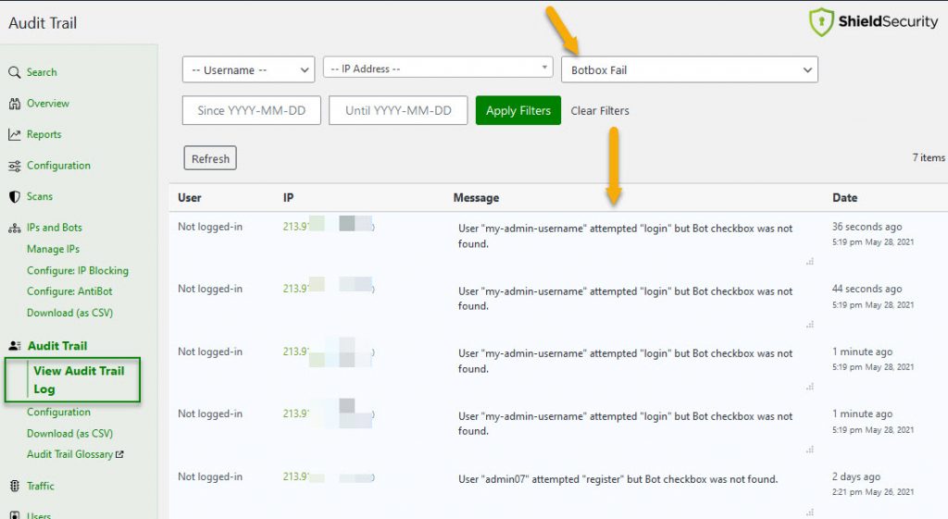Open the Botbox Fail event dropdown

click(690, 69)
